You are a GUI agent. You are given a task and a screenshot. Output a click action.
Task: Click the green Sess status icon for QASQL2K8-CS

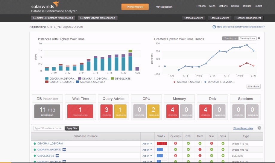pyautogui.click(x=223, y=156)
